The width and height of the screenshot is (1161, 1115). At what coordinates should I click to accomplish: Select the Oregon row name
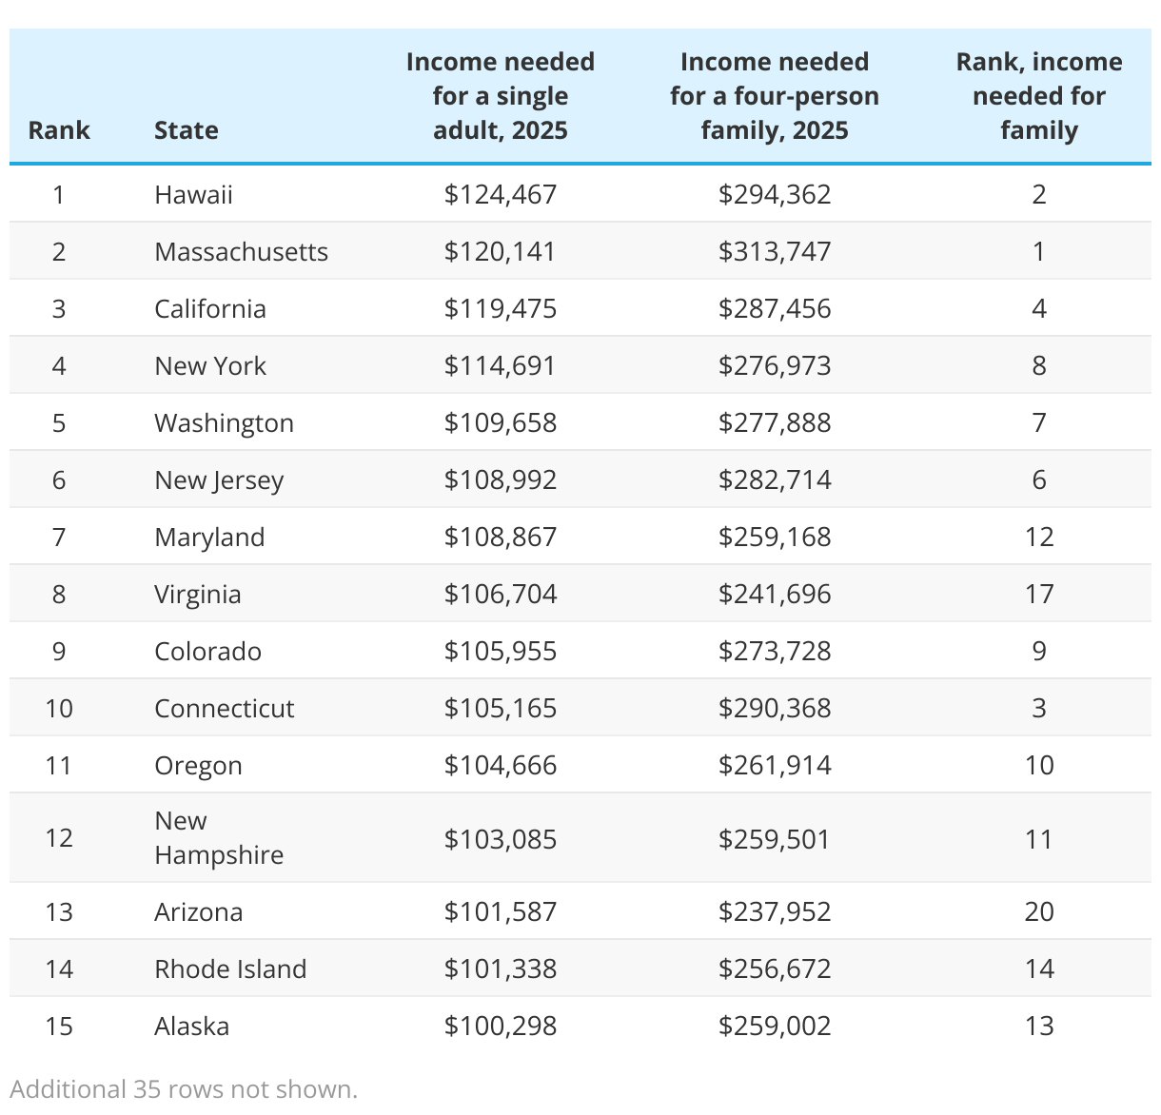pyautogui.click(x=198, y=765)
